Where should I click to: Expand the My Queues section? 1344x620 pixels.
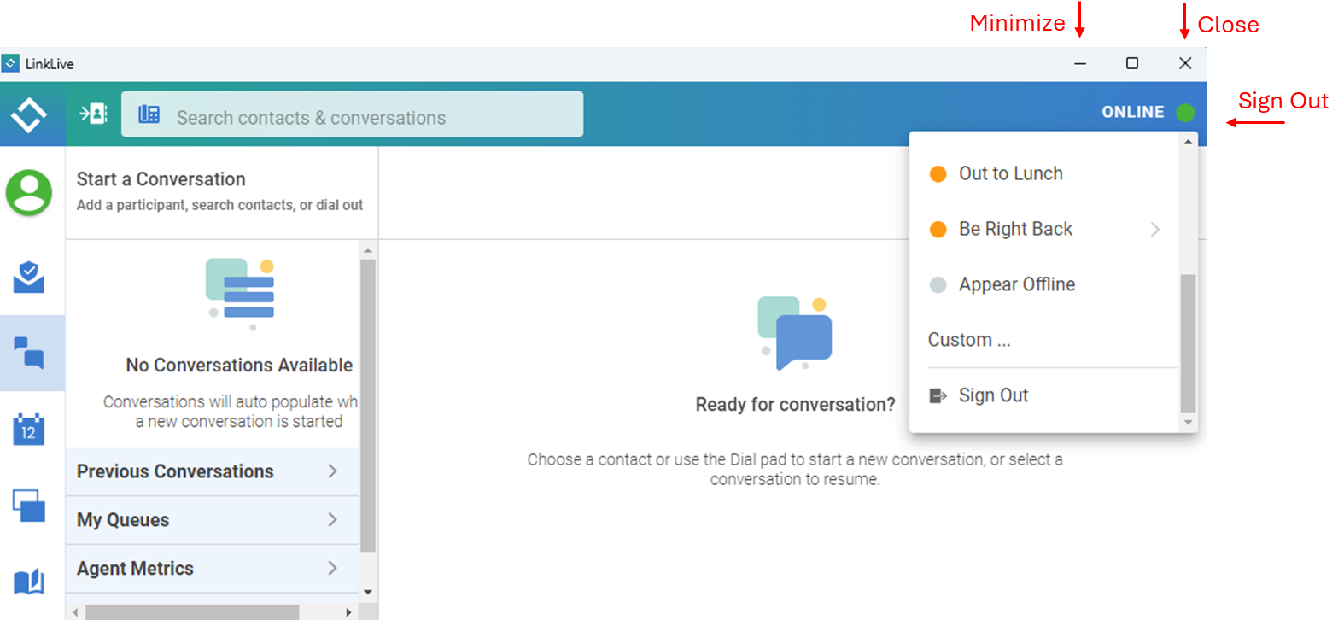(x=212, y=520)
